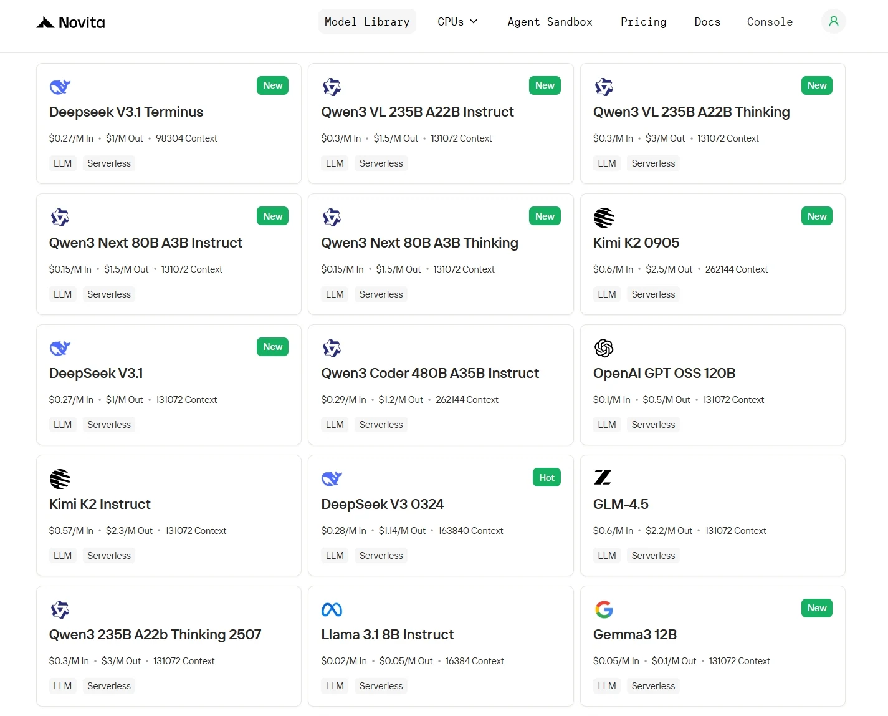Image resolution: width=888 pixels, height=716 pixels.
Task: Open Qwen3 VL 235B A22B Instruct title
Action: [x=418, y=112]
